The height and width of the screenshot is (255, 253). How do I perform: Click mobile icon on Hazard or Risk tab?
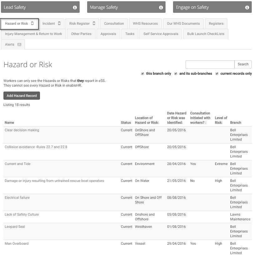coord(32,23)
